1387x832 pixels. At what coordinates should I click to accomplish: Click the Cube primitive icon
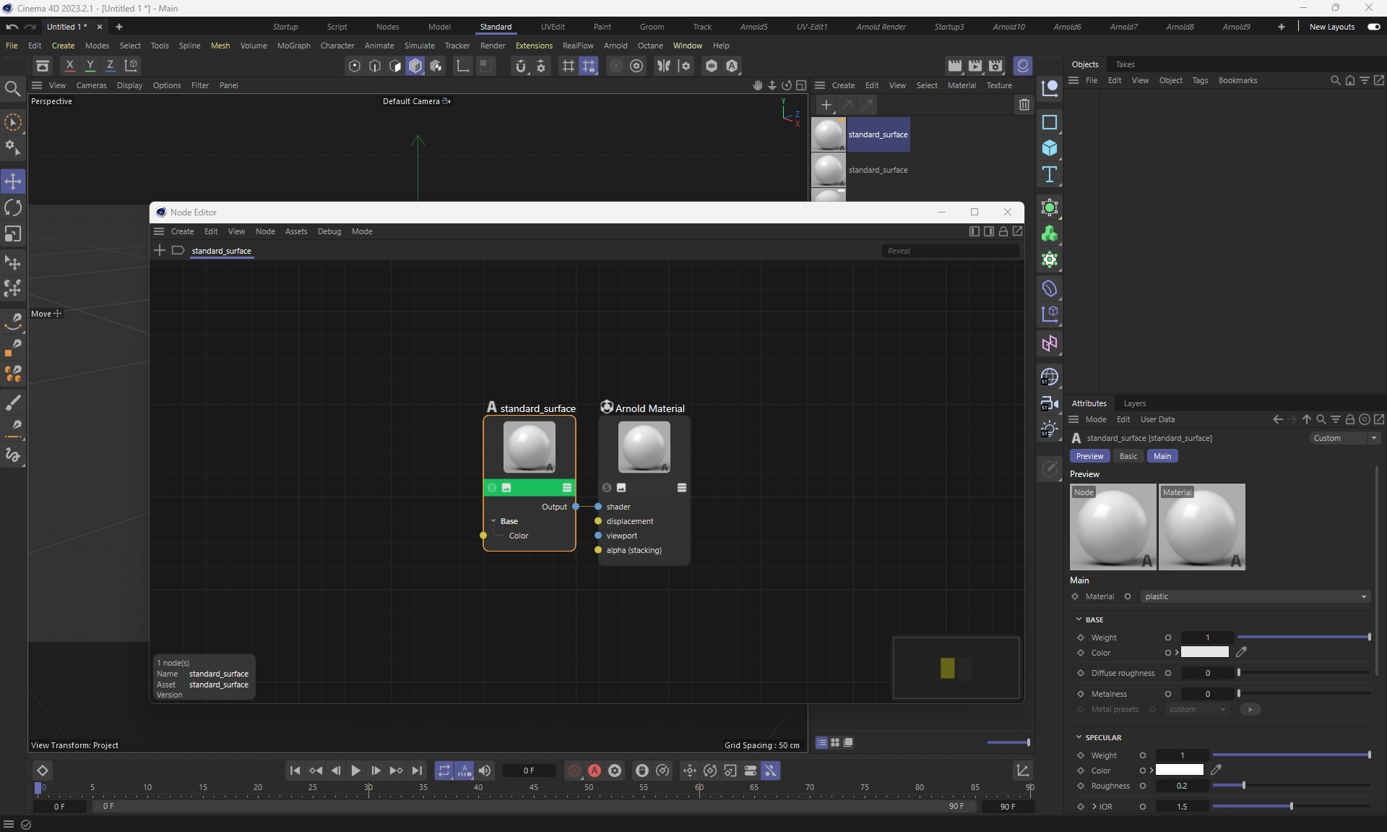click(x=1050, y=148)
